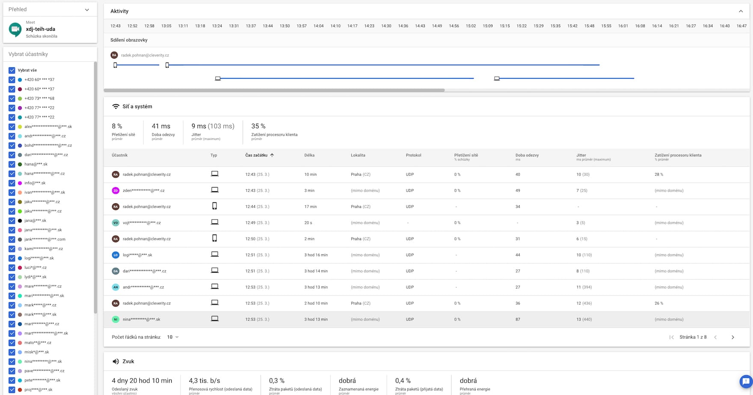The image size is (753, 395).
Task: Click the Wi-Fi icon beside Síť a systém
Action: (x=116, y=107)
